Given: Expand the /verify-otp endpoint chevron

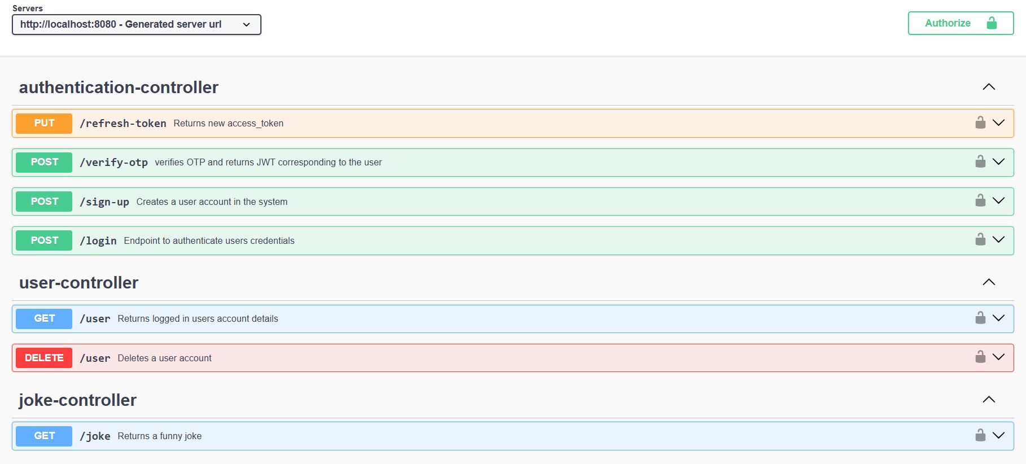Looking at the screenshot, I should click(x=998, y=161).
